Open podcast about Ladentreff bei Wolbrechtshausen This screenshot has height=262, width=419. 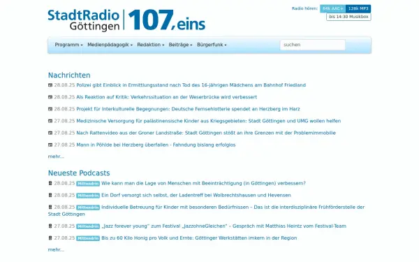[196, 196]
